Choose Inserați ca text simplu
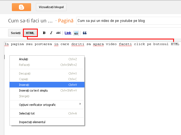Image resolution: width=181 pixels, height=135 pixels. point(47,90)
